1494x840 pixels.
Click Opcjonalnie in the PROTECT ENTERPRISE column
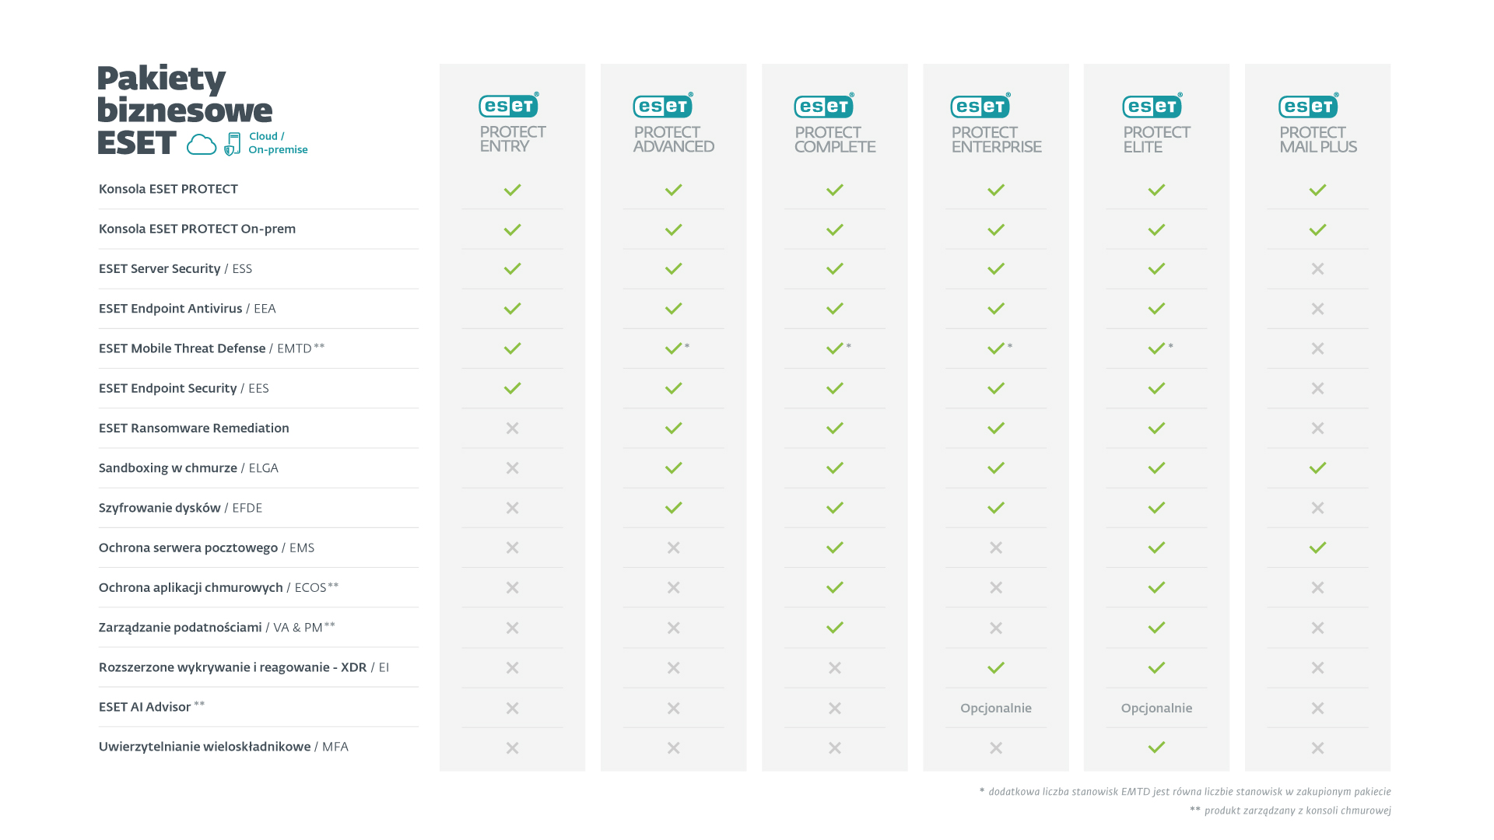tap(996, 708)
